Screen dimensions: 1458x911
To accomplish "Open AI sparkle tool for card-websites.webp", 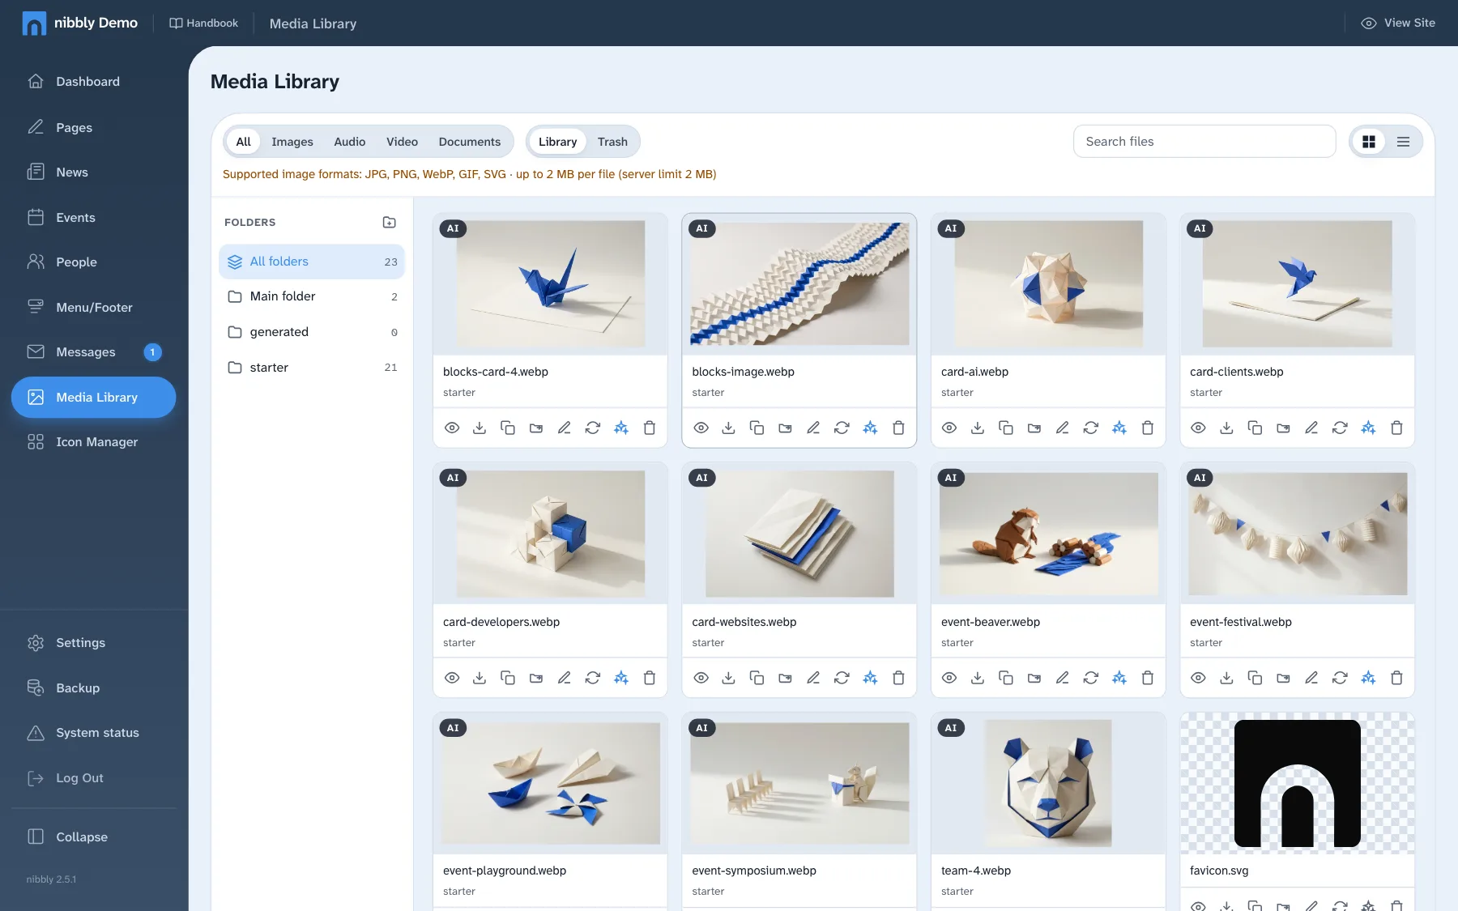I will click(x=870, y=678).
